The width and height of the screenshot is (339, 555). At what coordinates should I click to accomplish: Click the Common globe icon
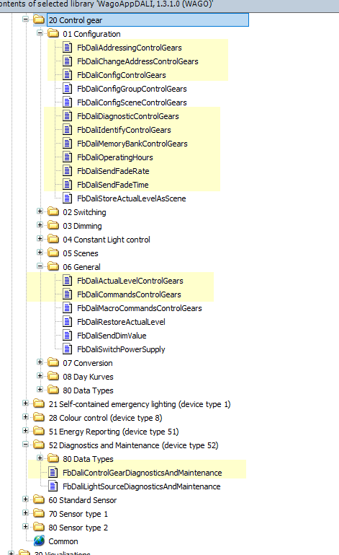coord(39,541)
